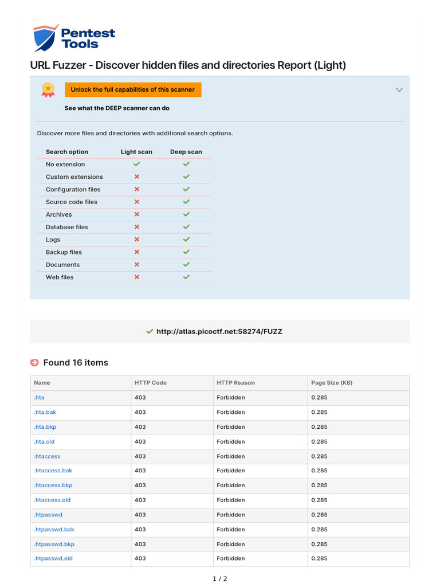Click Archives Light scan red cross

click(136, 214)
